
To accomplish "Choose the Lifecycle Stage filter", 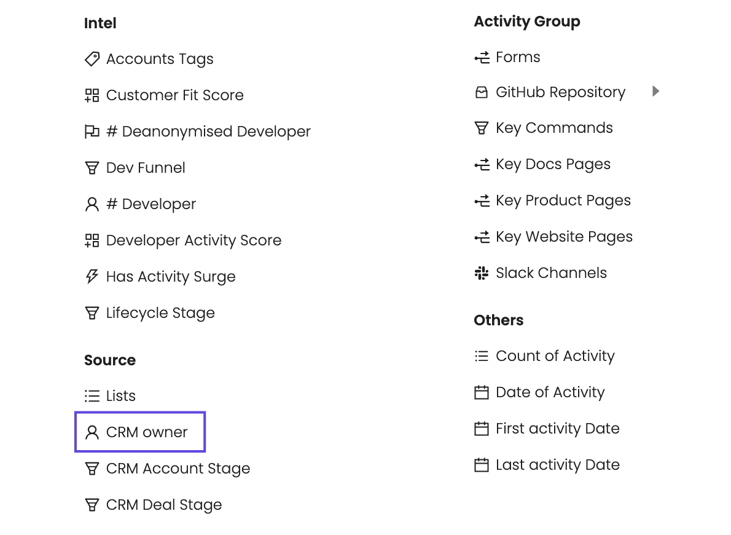I will click(160, 313).
